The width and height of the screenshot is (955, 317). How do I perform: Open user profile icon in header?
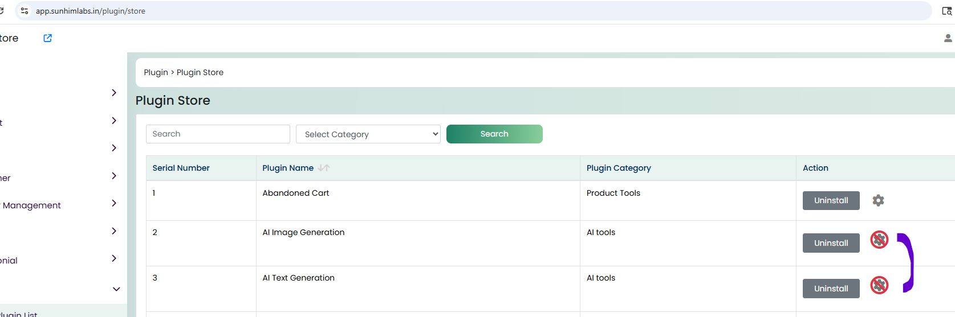click(x=948, y=38)
